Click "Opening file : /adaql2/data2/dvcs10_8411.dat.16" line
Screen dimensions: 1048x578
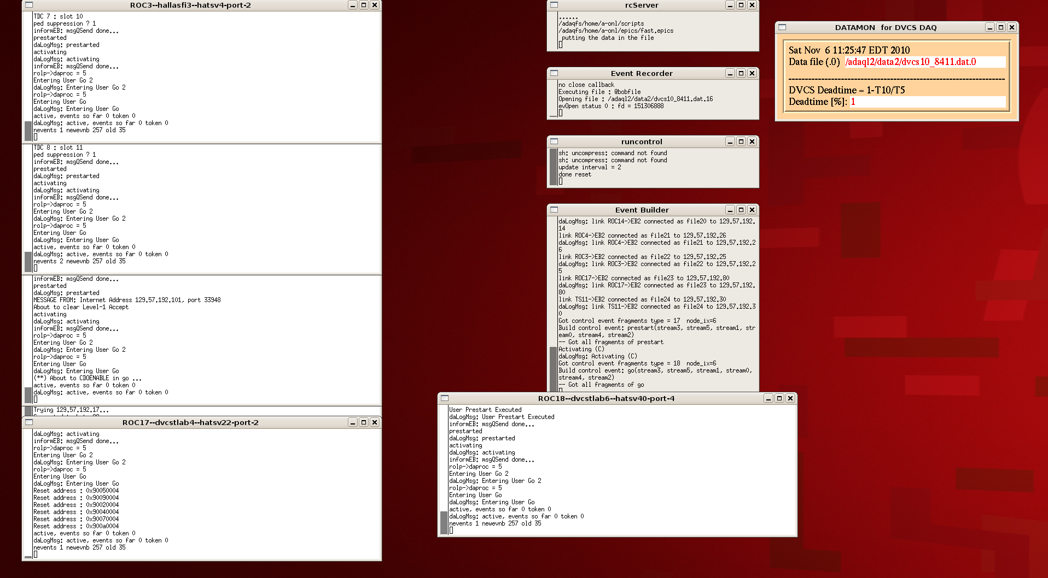pos(636,99)
